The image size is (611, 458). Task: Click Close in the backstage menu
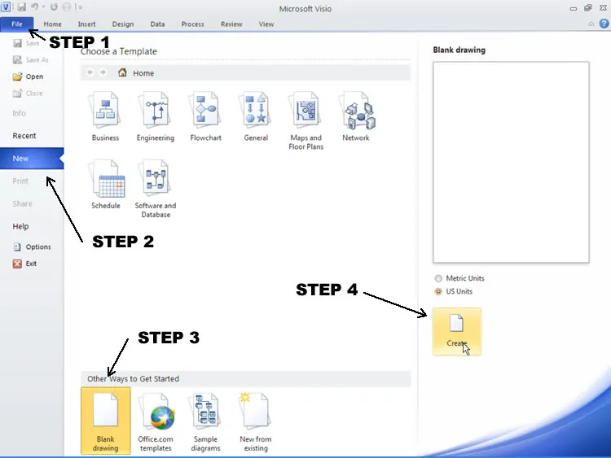tap(28, 93)
